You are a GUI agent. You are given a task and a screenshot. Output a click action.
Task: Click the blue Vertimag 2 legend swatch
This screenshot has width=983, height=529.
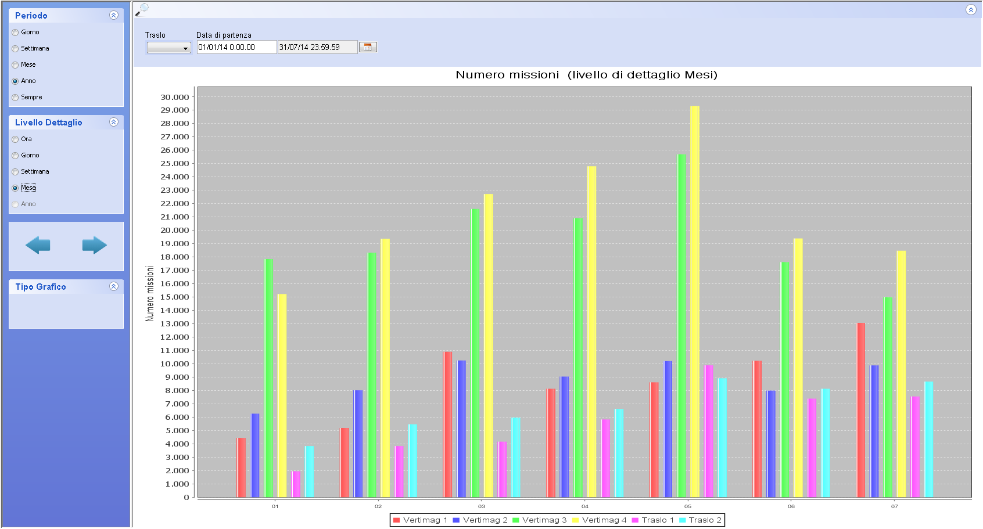pos(456,520)
